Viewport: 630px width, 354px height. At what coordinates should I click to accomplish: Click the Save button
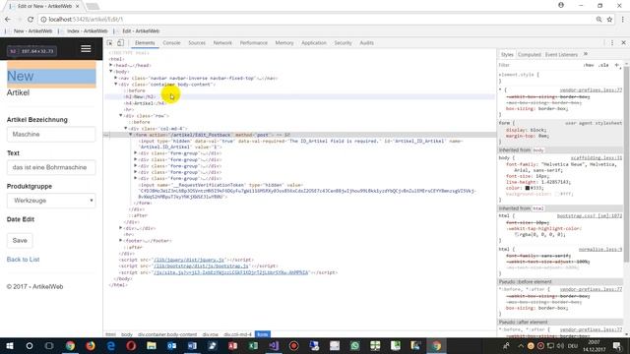pos(20,240)
